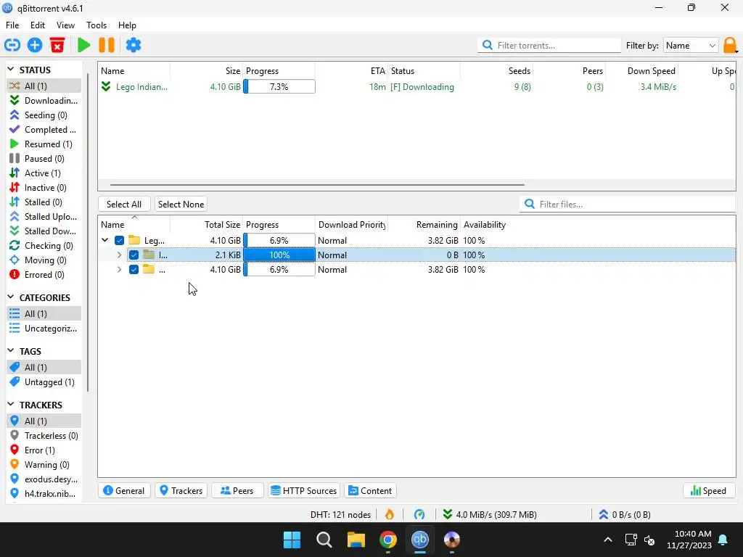Select Inactive (0) status filter
The height and width of the screenshot is (557, 743).
click(44, 188)
